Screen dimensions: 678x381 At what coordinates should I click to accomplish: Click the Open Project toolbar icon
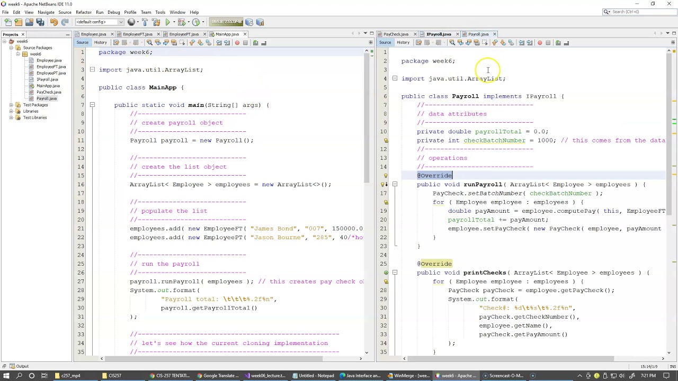[x=29, y=22]
